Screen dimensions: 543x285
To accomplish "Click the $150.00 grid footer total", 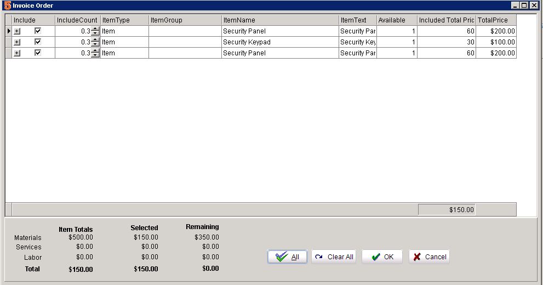I will [x=447, y=209].
